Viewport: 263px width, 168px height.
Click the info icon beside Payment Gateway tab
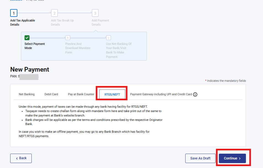tap(195, 94)
